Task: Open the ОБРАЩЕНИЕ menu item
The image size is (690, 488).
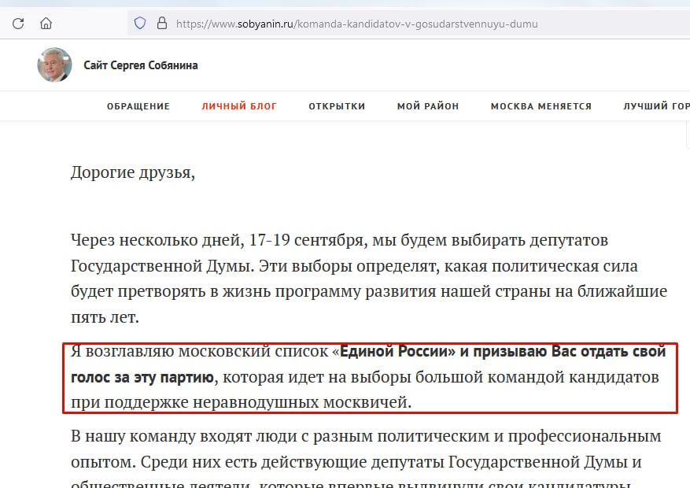Action: (138, 106)
